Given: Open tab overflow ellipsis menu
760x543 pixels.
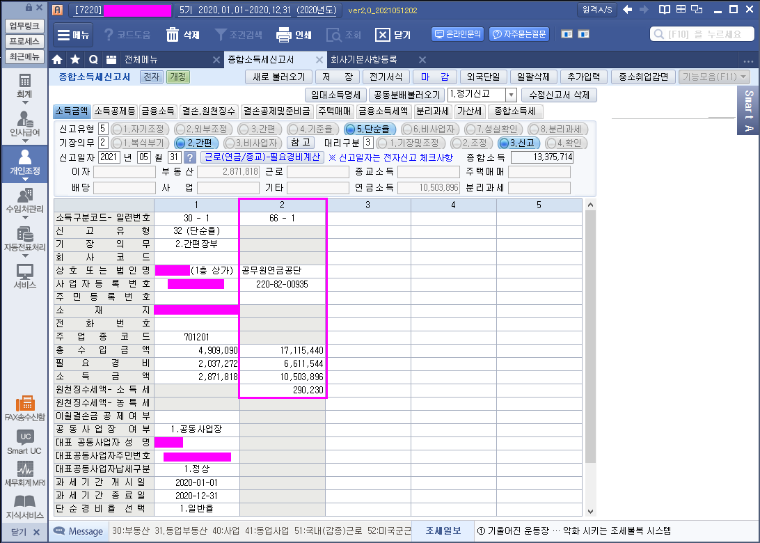Looking at the screenshot, I should point(748,61).
